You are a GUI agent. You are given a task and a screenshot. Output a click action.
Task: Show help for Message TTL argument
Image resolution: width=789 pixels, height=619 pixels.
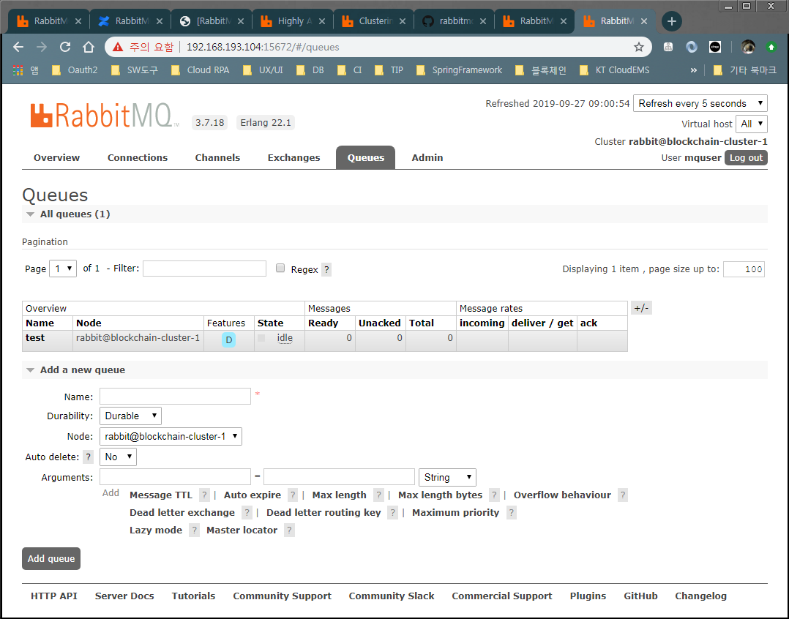click(x=204, y=495)
